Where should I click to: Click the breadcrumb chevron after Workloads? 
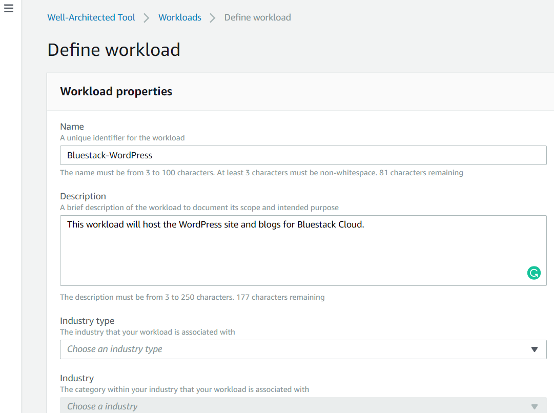(212, 17)
